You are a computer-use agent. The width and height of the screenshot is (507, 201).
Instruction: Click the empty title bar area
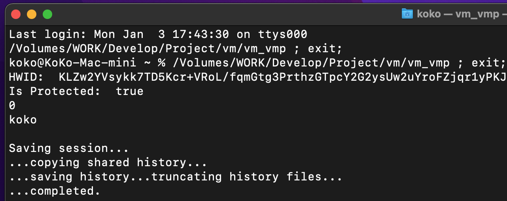coord(225,14)
